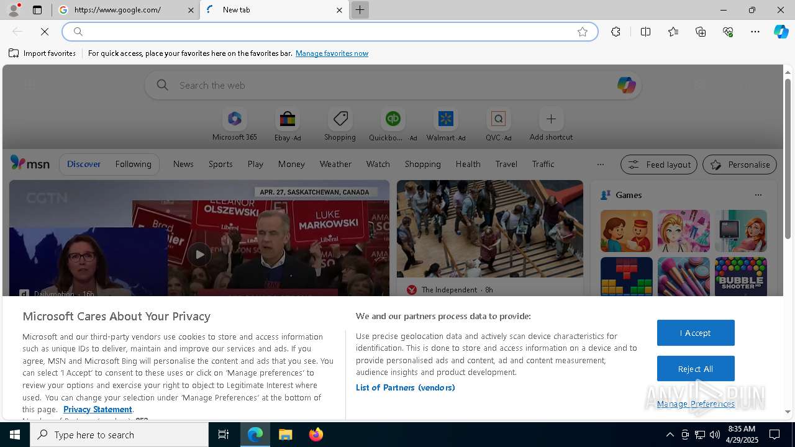Open the Copilot sidebar icon
This screenshot has width=795, height=447.
[x=781, y=32]
